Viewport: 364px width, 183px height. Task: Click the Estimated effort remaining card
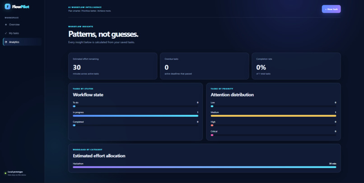(113, 66)
